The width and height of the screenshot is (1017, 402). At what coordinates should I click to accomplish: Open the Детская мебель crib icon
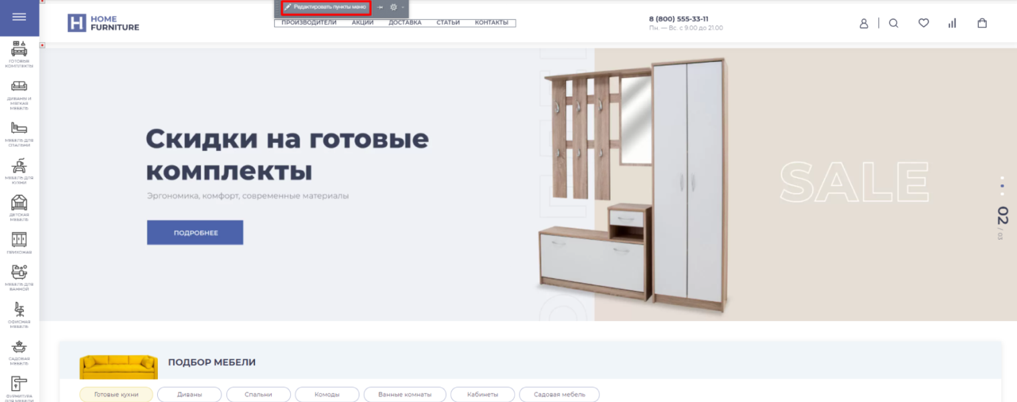(x=19, y=202)
